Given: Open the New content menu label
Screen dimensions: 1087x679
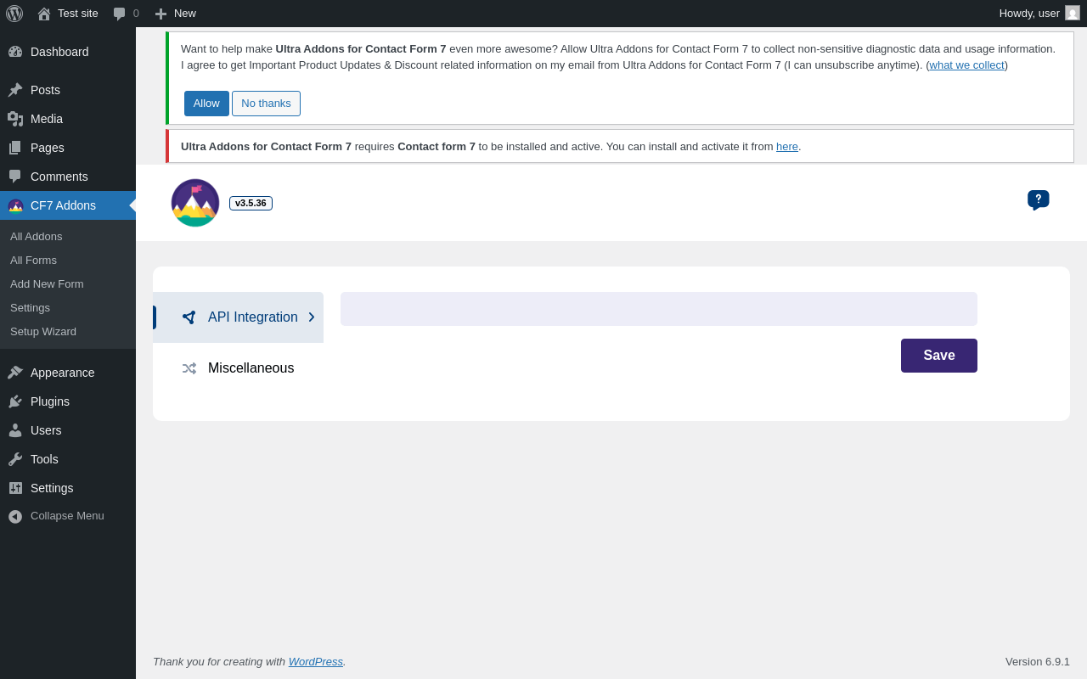Looking at the screenshot, I should click(x=185, y=14).
